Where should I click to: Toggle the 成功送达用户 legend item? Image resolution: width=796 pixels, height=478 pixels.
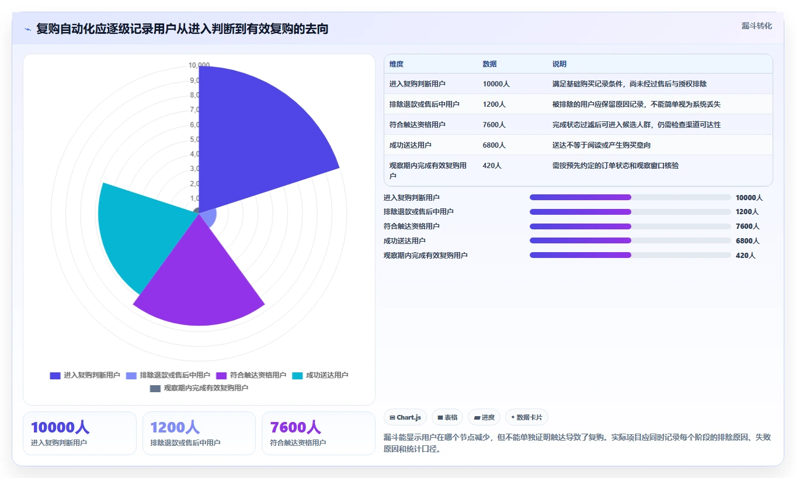pyautogui.click(x=320, y=375)
